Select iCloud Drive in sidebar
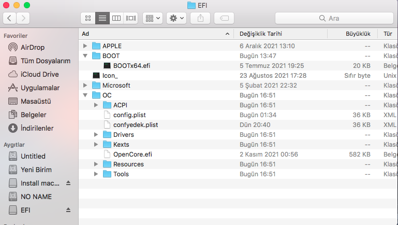 click(39, 74)
